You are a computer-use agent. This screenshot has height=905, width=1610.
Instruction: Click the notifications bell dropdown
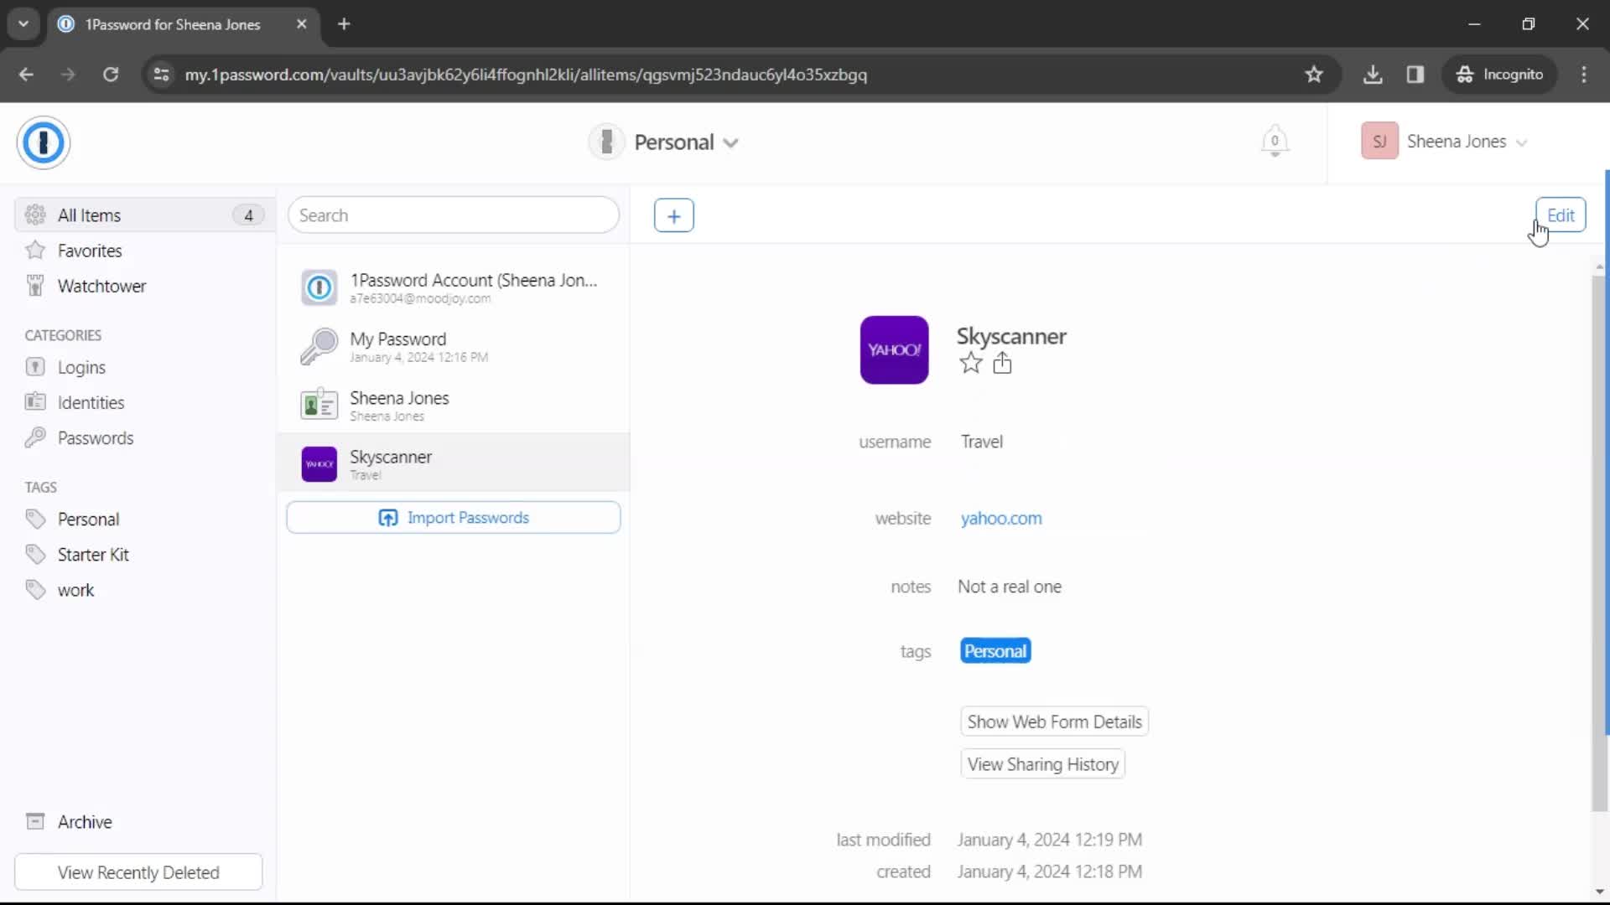[x=1275, y=142]
